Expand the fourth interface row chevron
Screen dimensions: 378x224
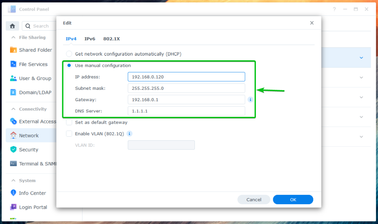[361, 117]
